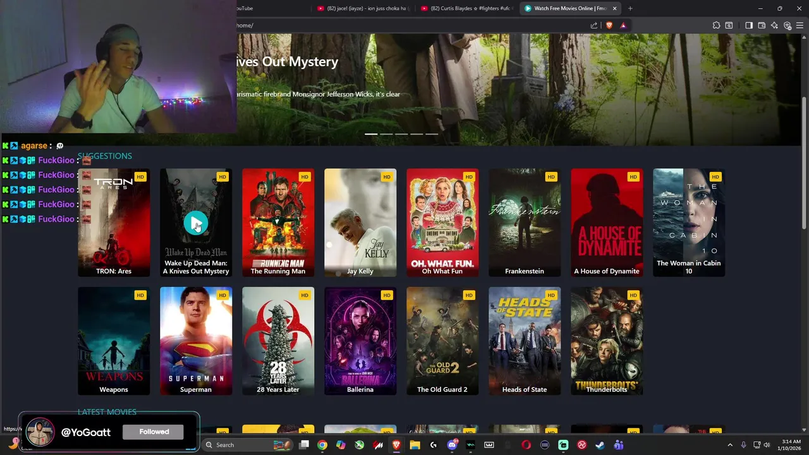Open The Running Man movie poster
Screen dimensions: 809x455
pyautogui.click(x=278, y=222)
